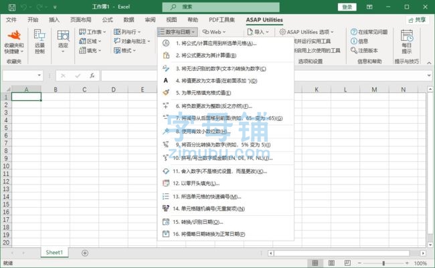Viewport: 435px width, 268px height.
Task: Click the 共享 share button
Action: pos(417,20)
